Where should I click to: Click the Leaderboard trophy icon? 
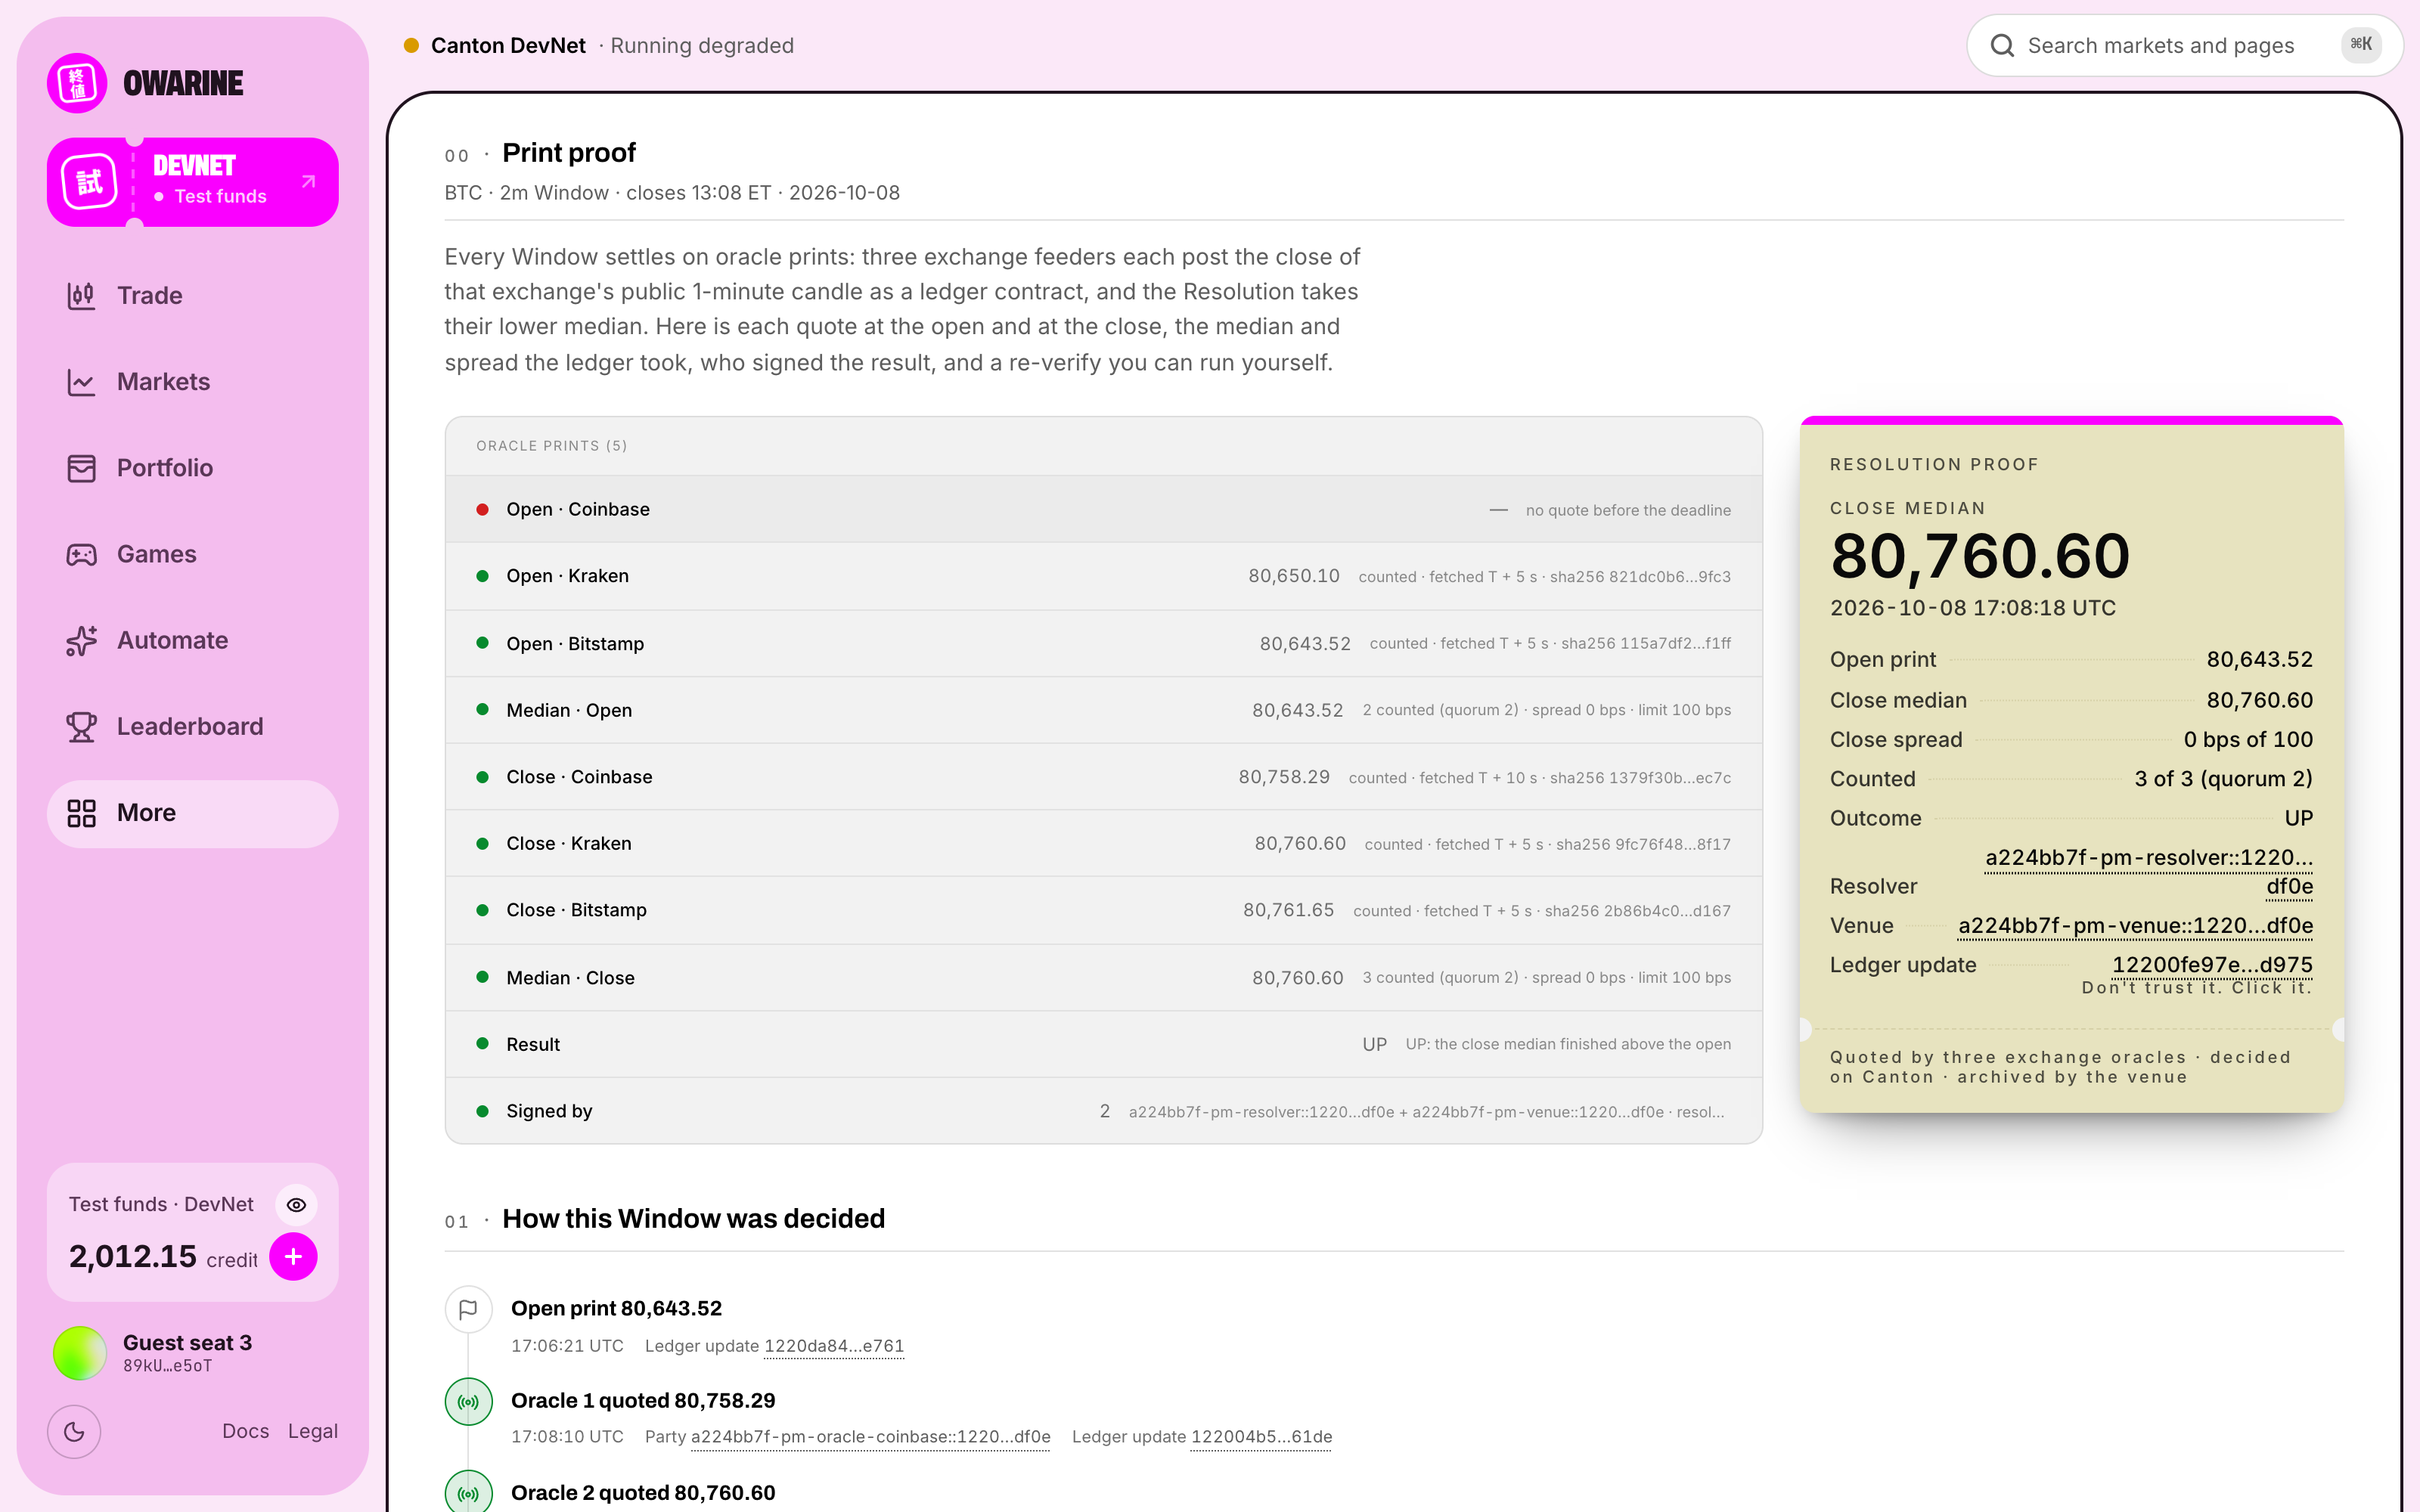(81, 727)
